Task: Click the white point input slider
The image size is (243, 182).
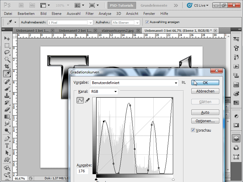Action: click(x=173, y=179)
